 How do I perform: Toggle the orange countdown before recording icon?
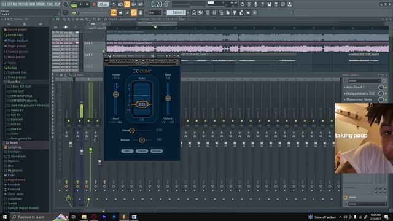[127, 4]
